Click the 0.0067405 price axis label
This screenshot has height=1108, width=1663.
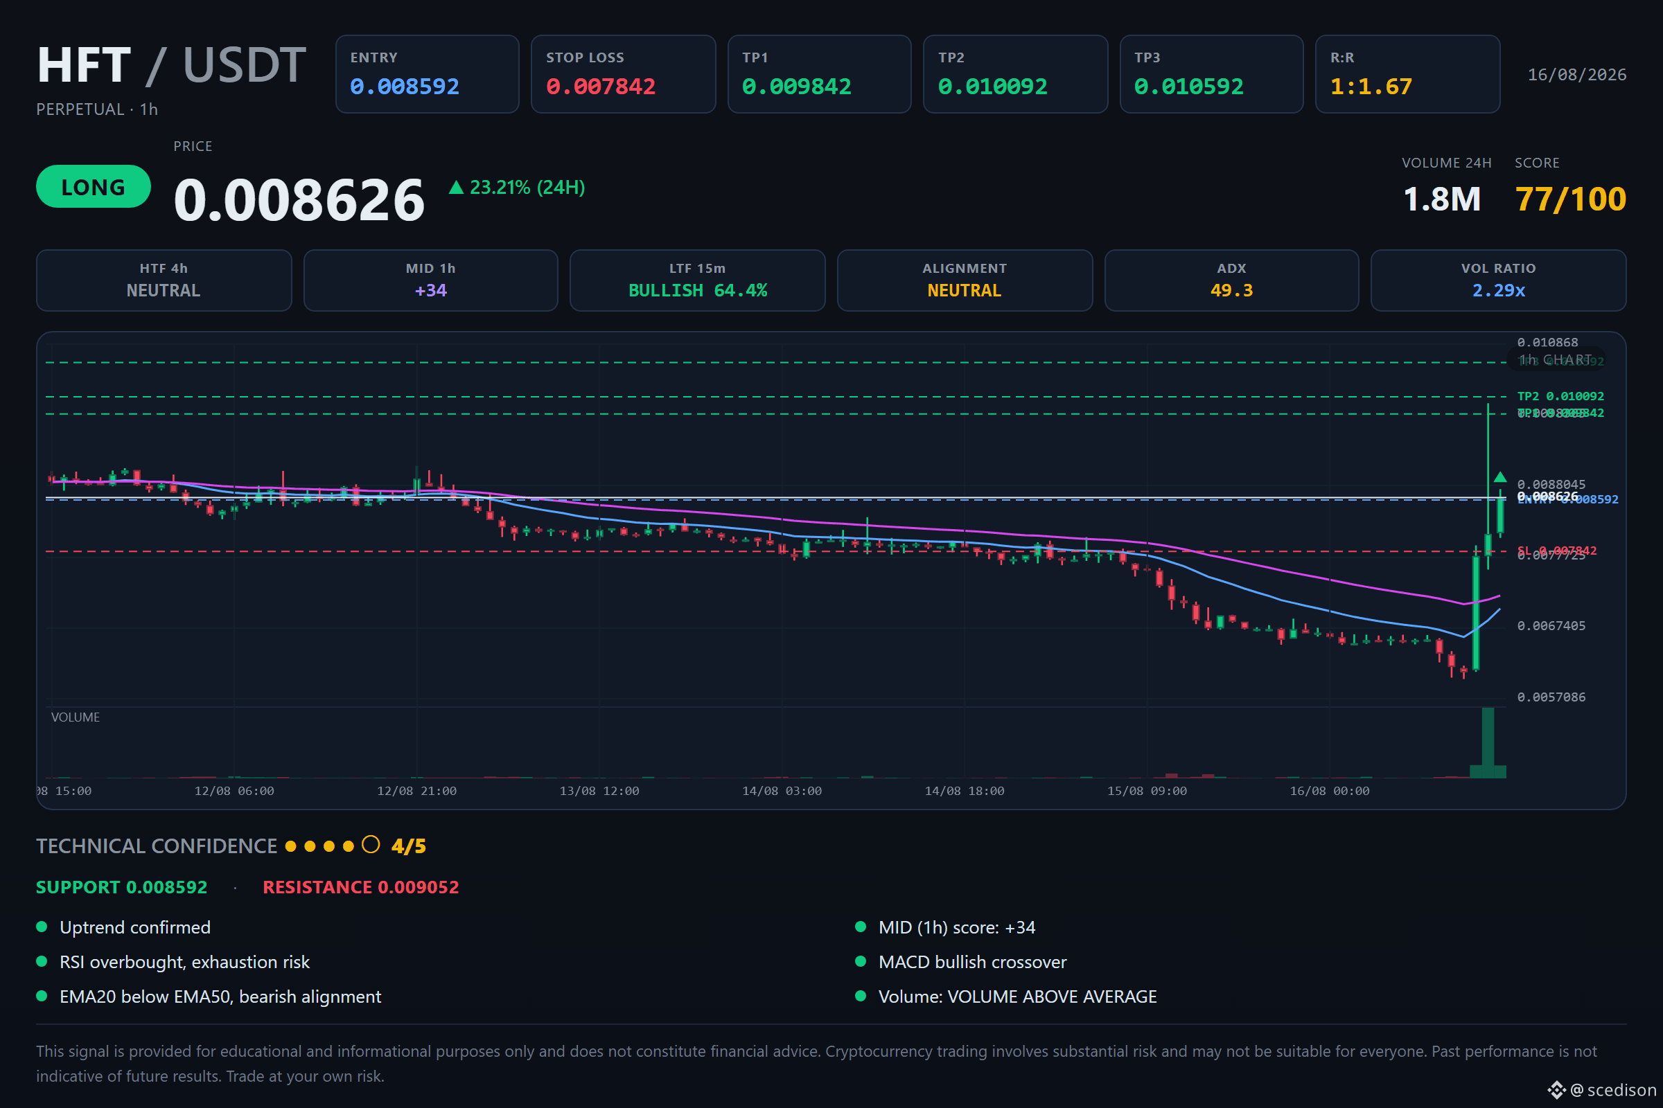coord(1551,626)
